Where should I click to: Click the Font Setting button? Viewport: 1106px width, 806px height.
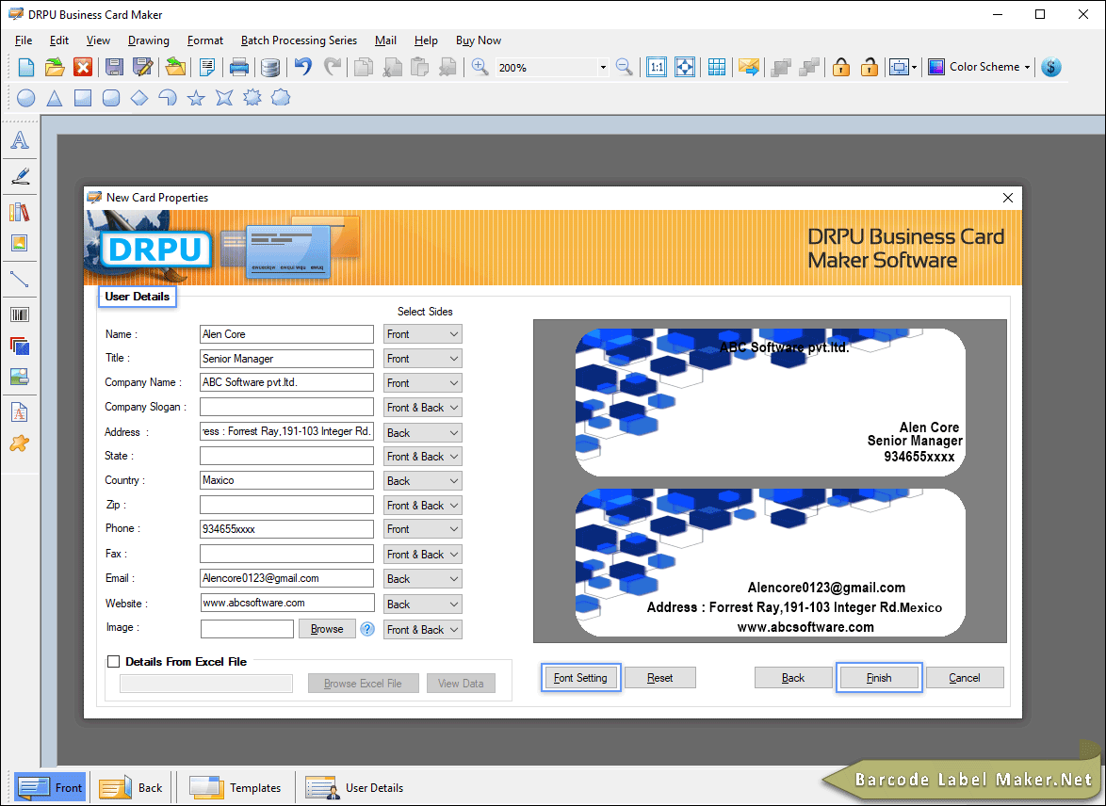point(580,678)
